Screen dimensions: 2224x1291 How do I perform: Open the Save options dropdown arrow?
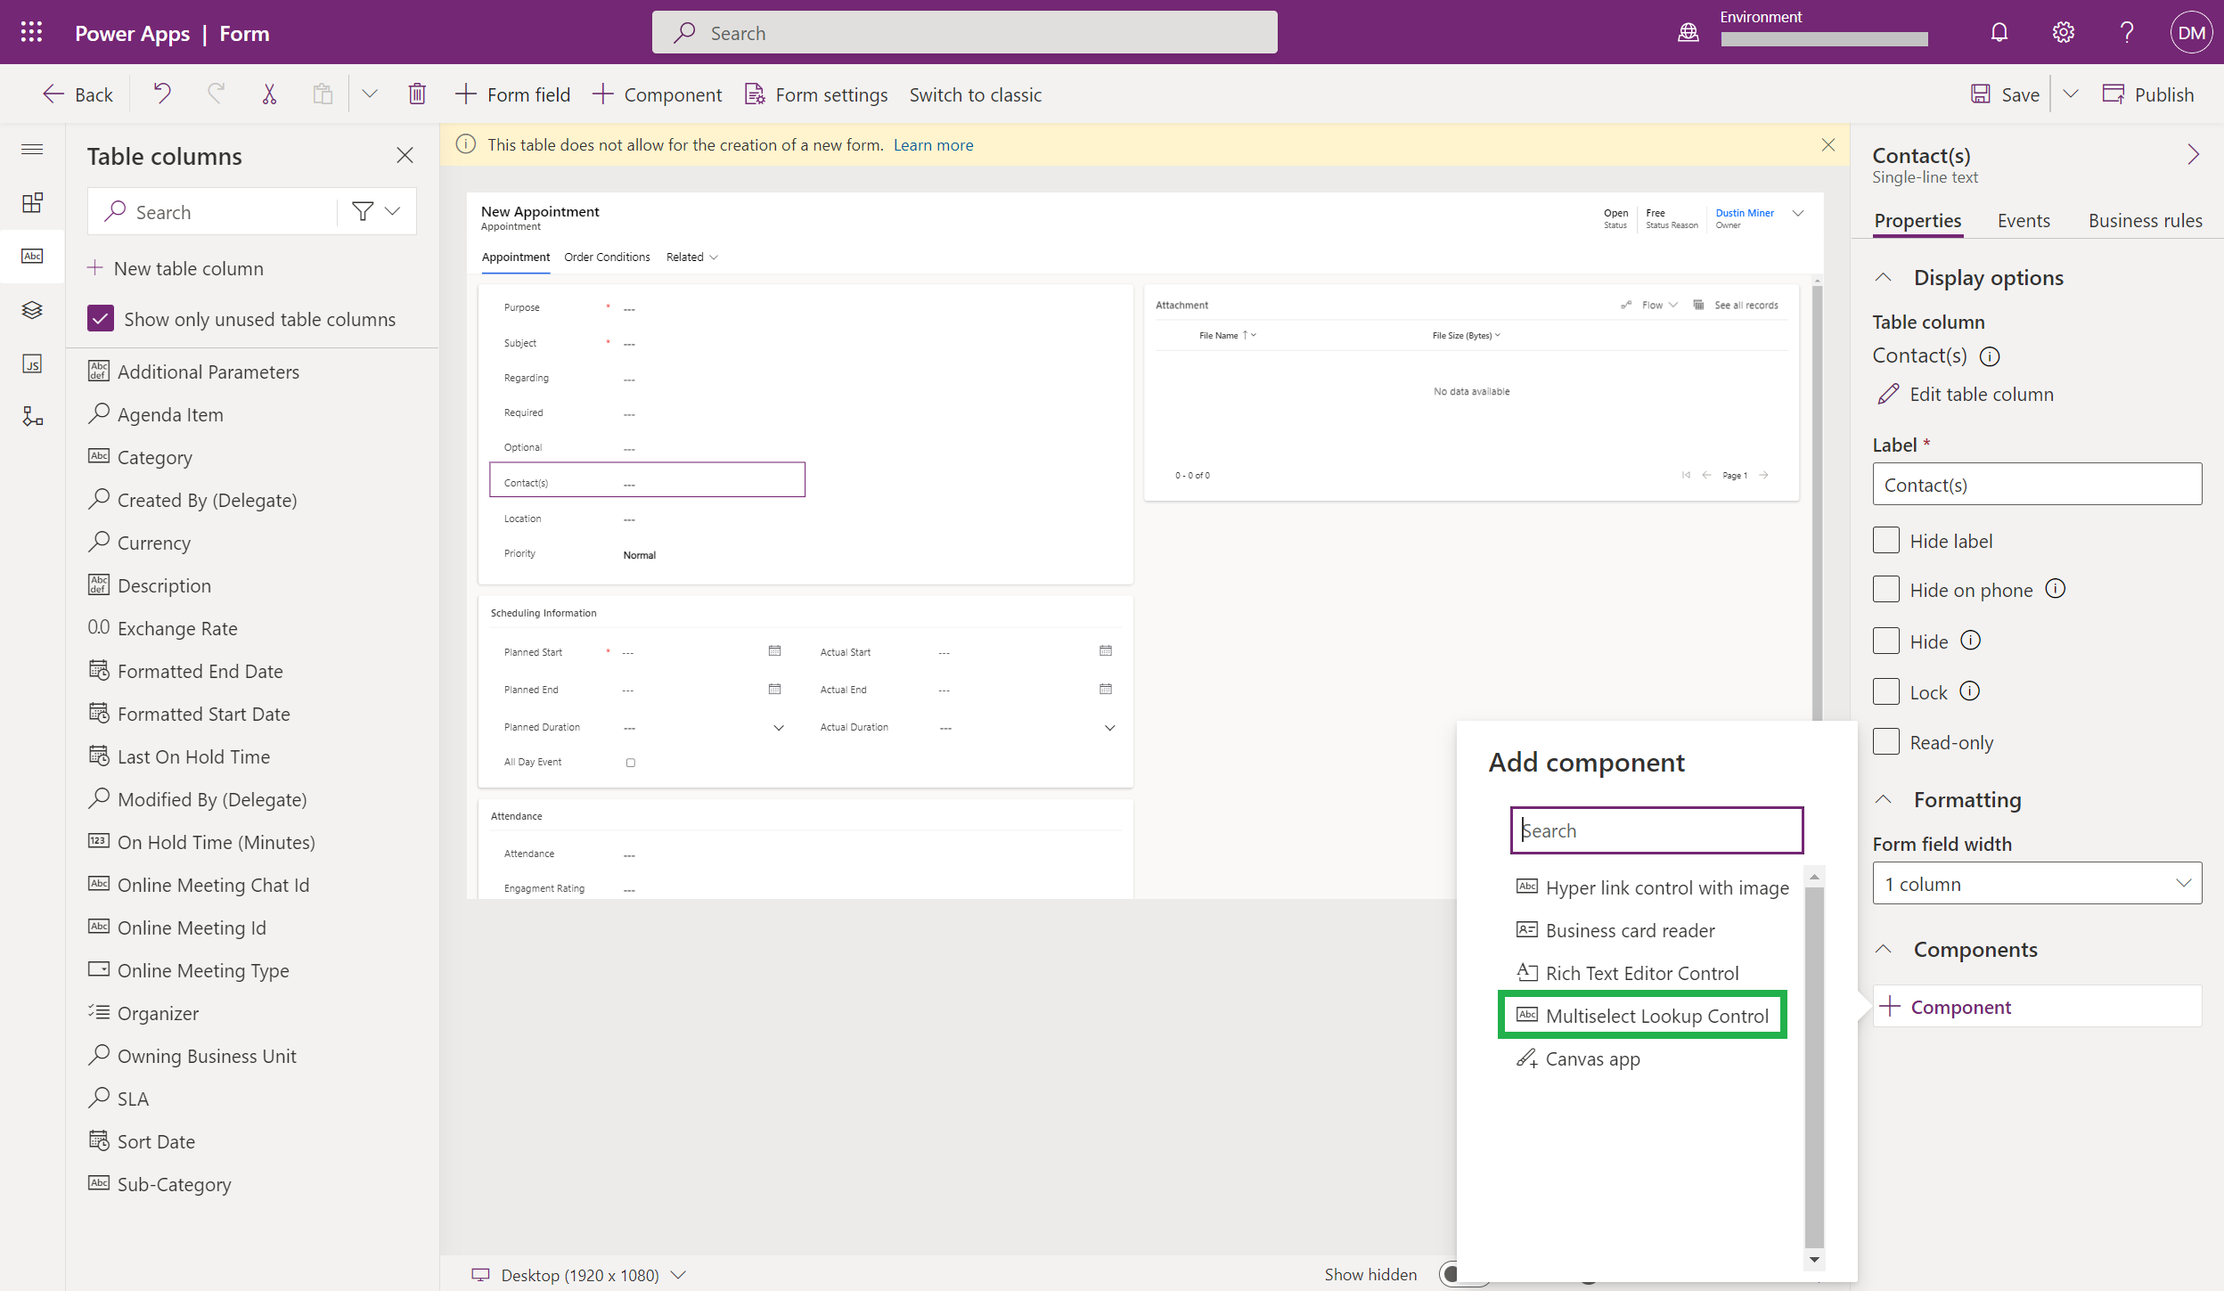pos(2071,94)
